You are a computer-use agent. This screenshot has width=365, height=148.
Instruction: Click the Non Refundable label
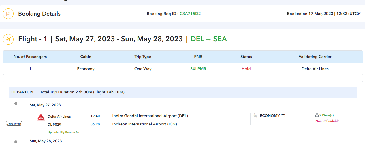[327, 121]
